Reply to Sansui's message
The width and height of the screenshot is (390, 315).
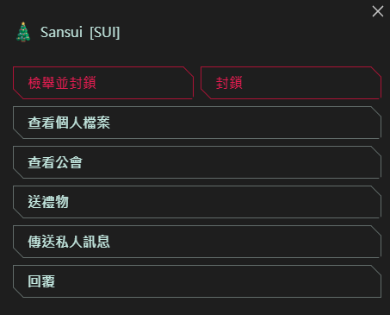click(x=197, y=281)
